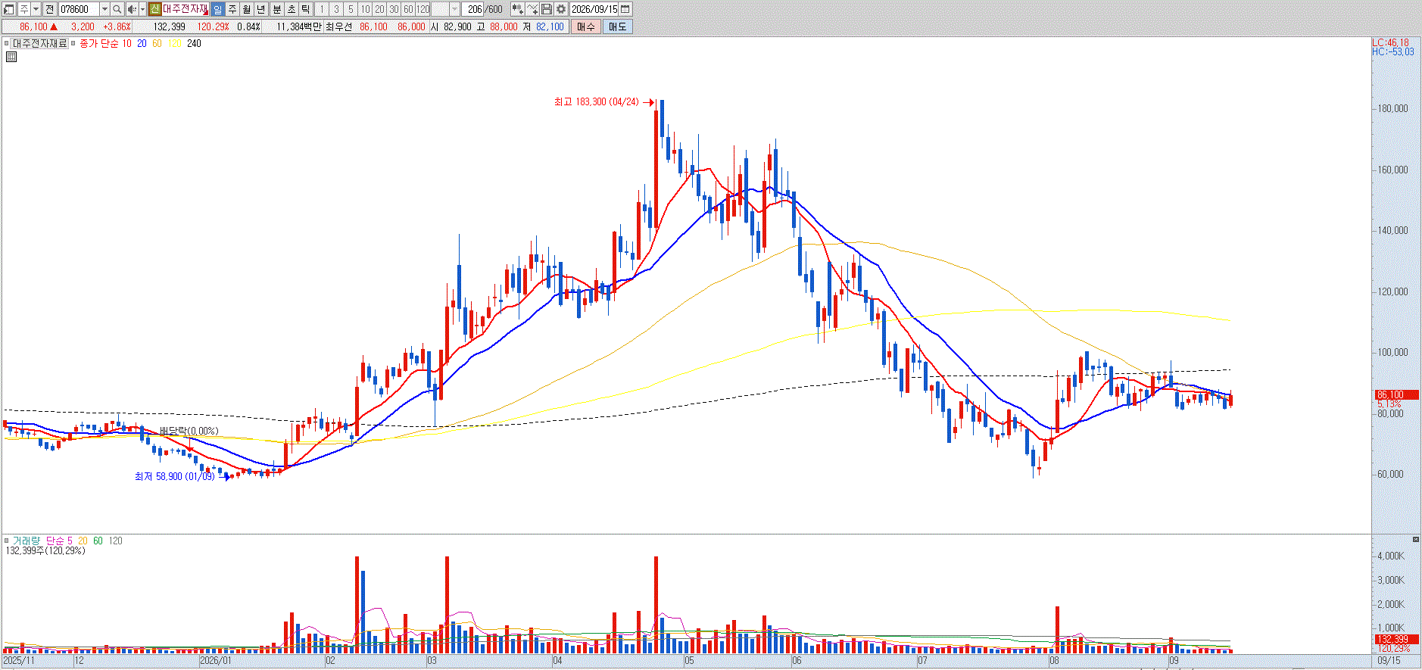Open stock search magnifier icon

coord(117,9)
